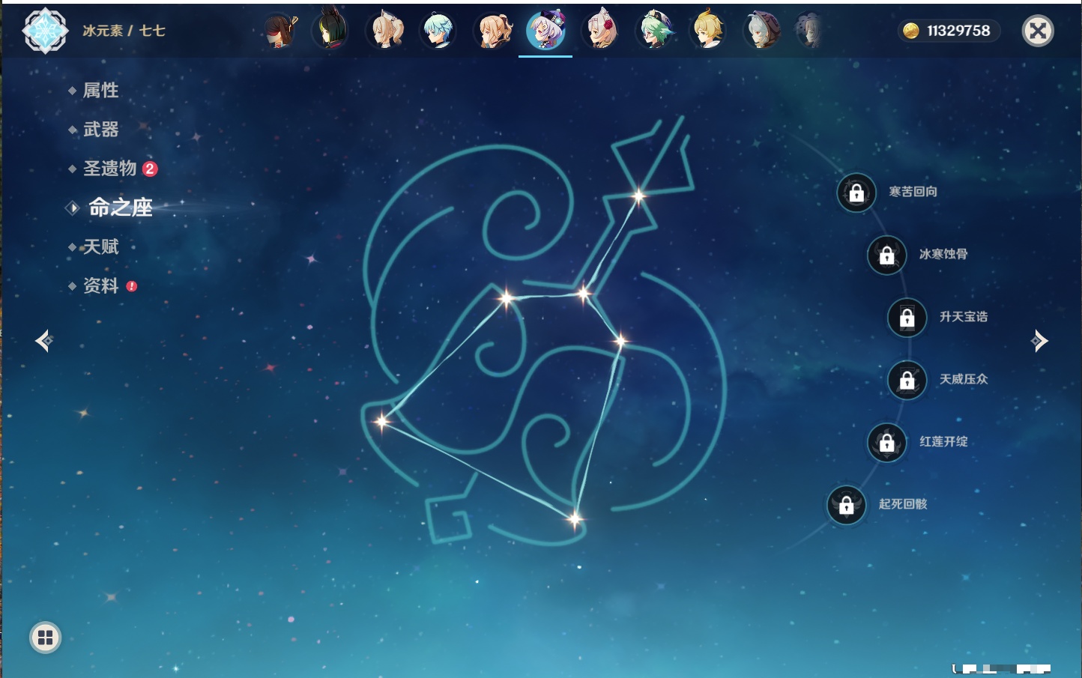Select blonde ponytail avatar with black bow

(494, 31)
